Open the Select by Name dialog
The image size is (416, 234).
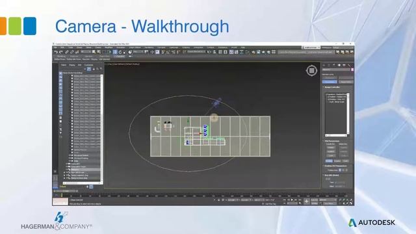(x=99, y=52)
